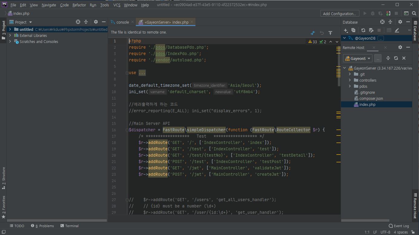Viewport: 419px width, 235px height.
Task: Open Search Everywhere magnifier icon
Action: 414,14
